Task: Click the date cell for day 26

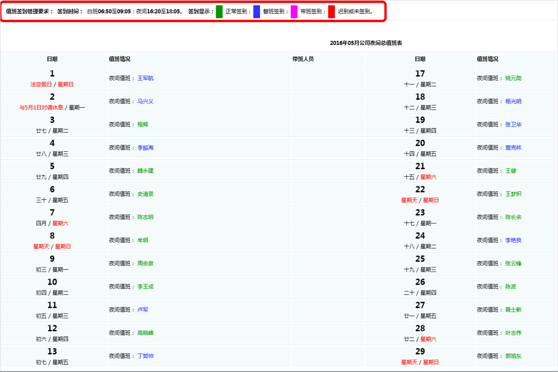Action: click(420, 286)
